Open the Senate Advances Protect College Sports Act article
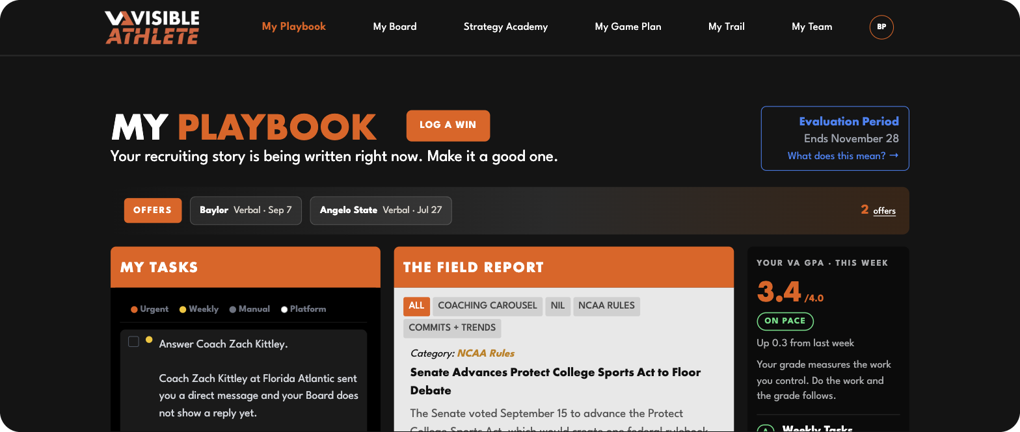 coord(556,381)
